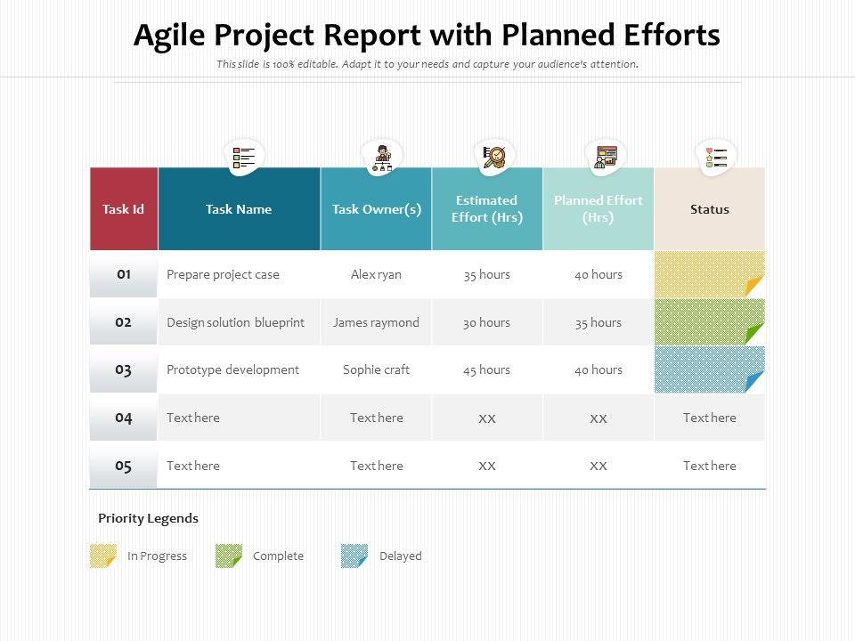
Task: Click the Estimated Effort (Hrs) header
Action: (x=487, y=209)
